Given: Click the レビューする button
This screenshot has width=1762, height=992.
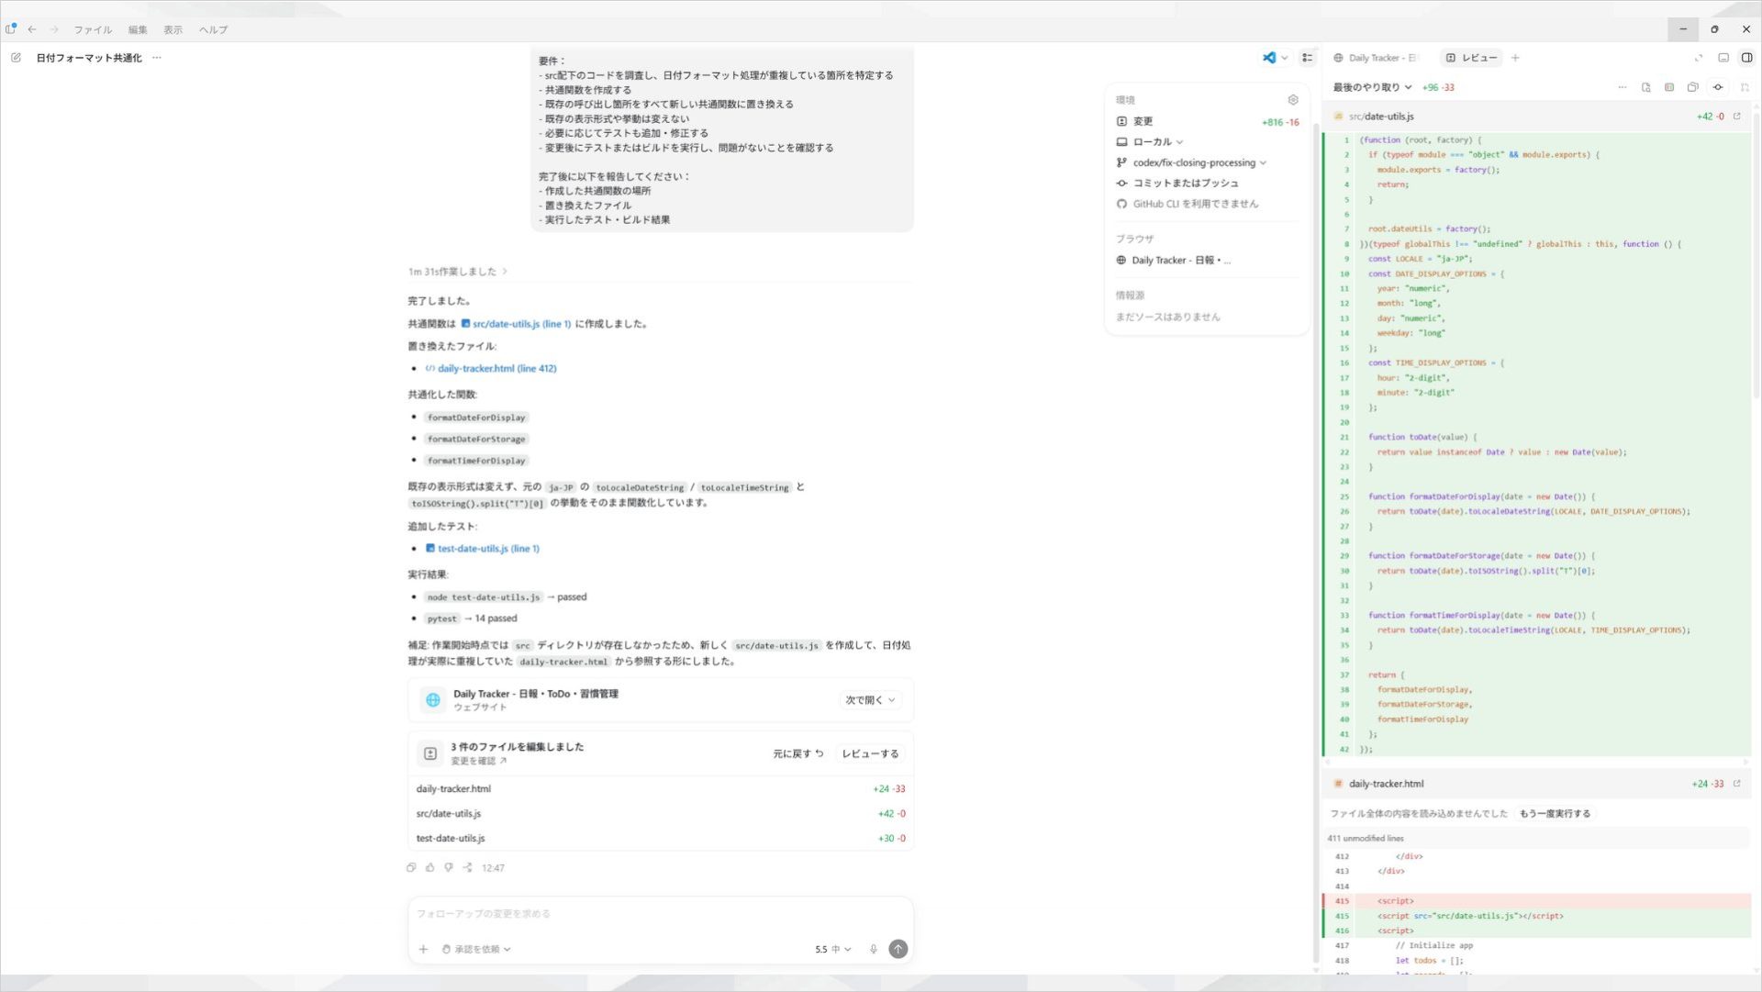Looking at the screenshot, I should 870,754.
